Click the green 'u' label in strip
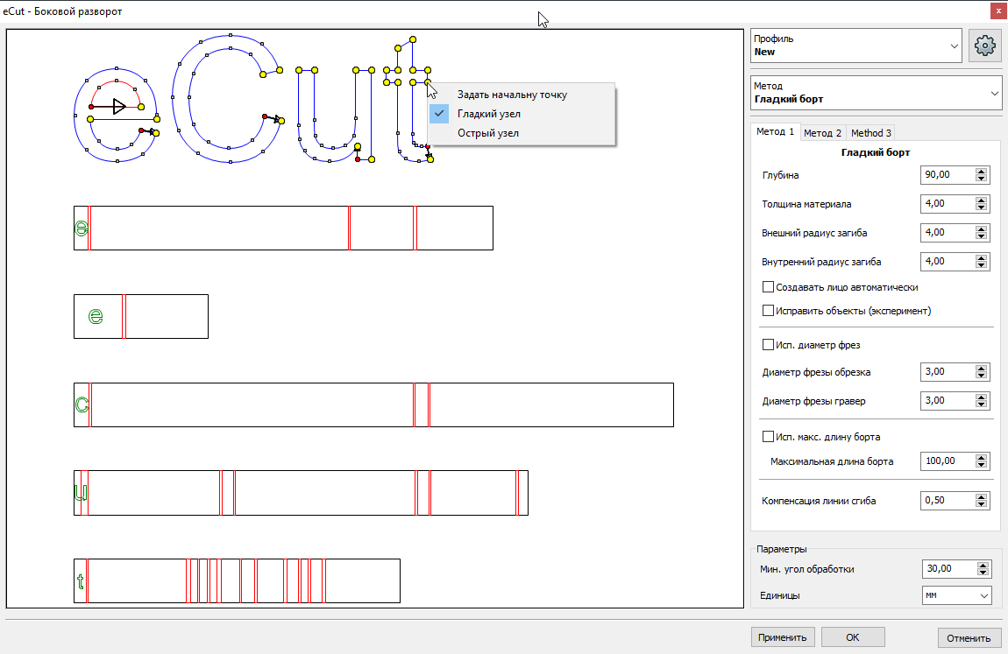1008x654 pixels. [81, 493]
